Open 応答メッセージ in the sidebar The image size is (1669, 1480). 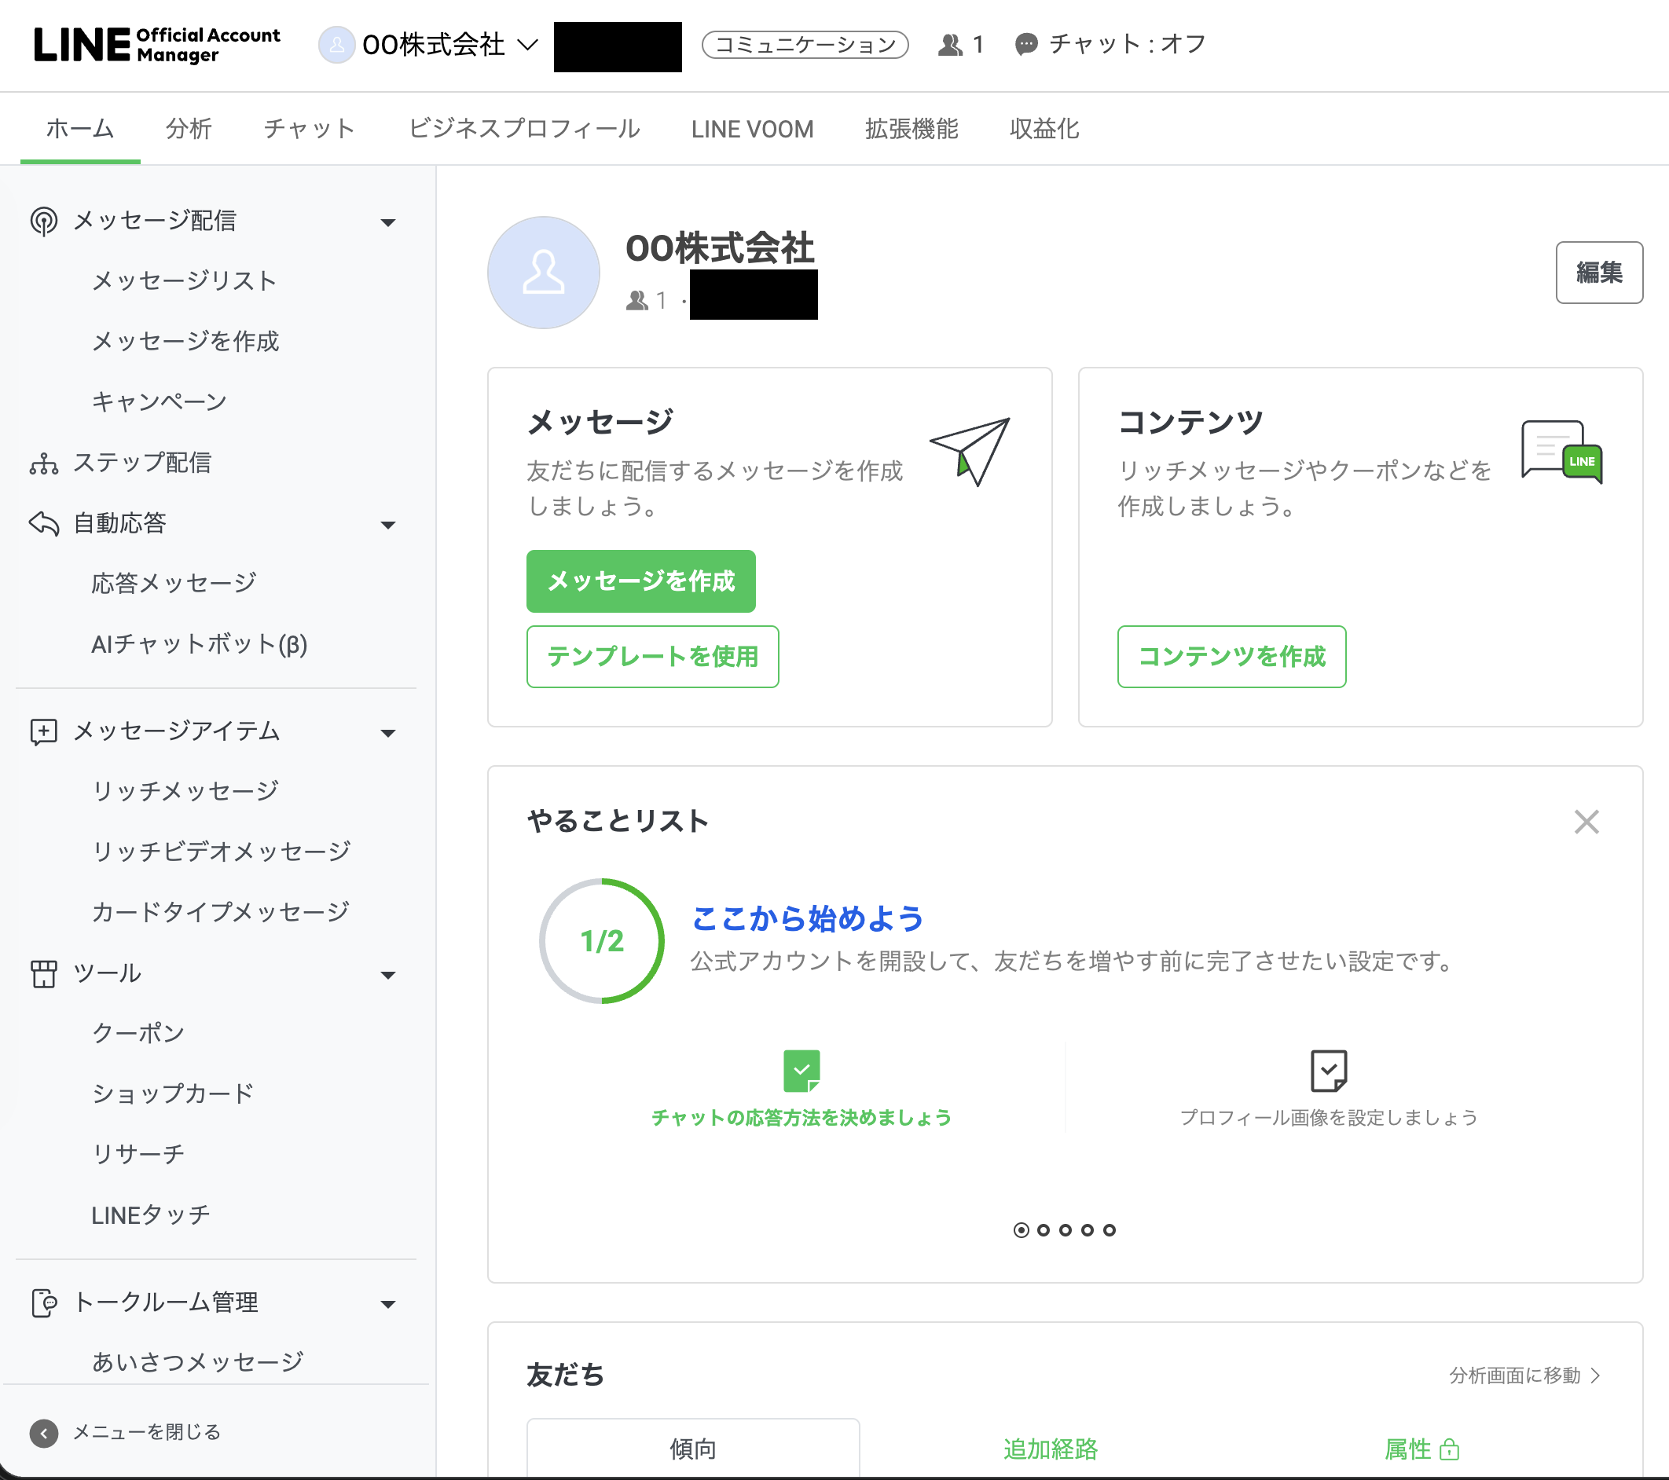174,584
